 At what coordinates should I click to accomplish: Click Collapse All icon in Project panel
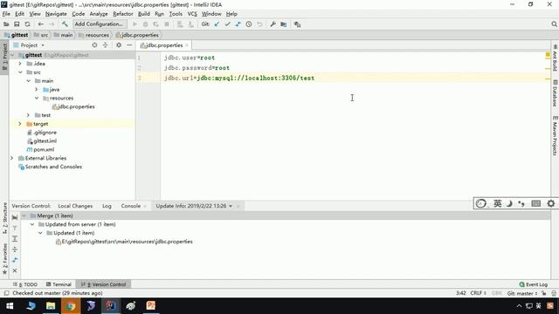click(x=105, y=45)
